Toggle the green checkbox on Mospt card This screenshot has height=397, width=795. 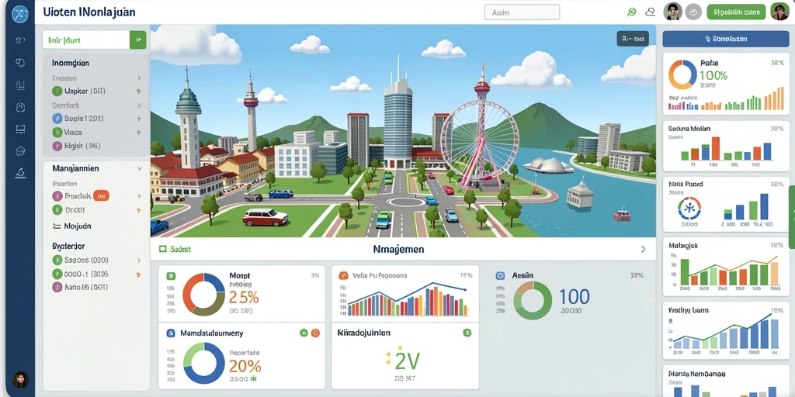tap(171, 276)
